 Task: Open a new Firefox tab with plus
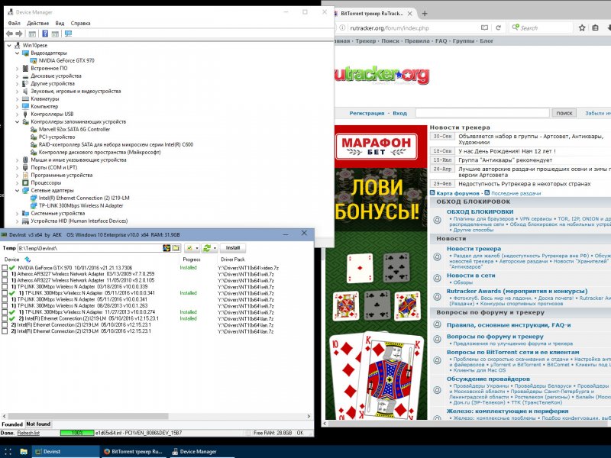click(x=425, y=14)
